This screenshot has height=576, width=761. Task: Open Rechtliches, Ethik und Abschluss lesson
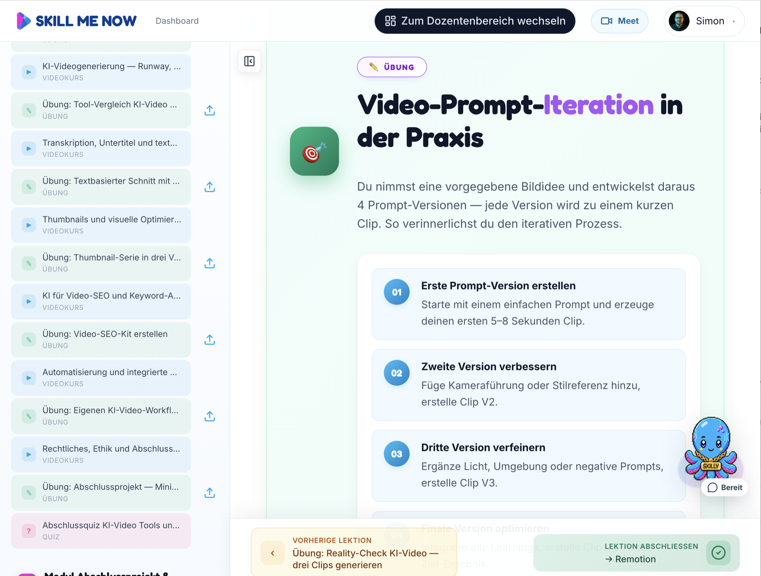point(101,454)
